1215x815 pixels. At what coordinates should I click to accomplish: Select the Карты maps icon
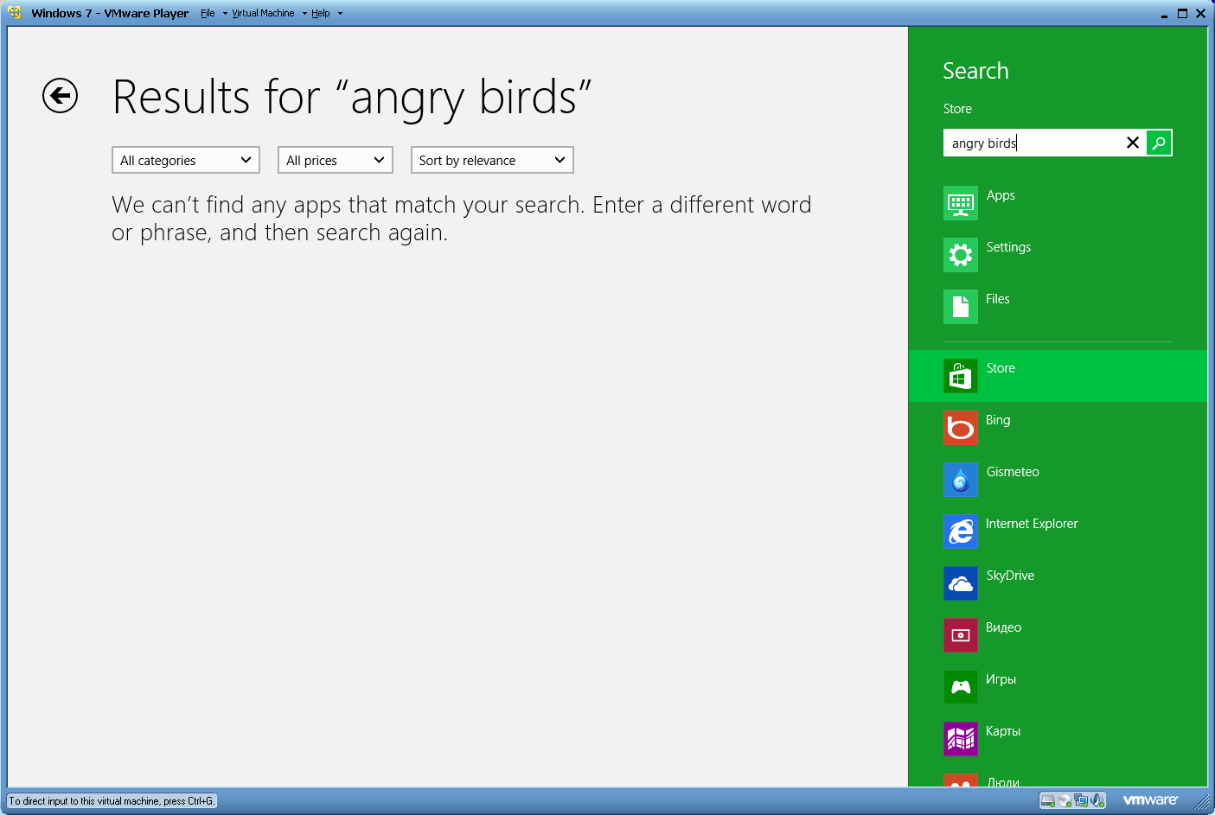tap(960, 739)
